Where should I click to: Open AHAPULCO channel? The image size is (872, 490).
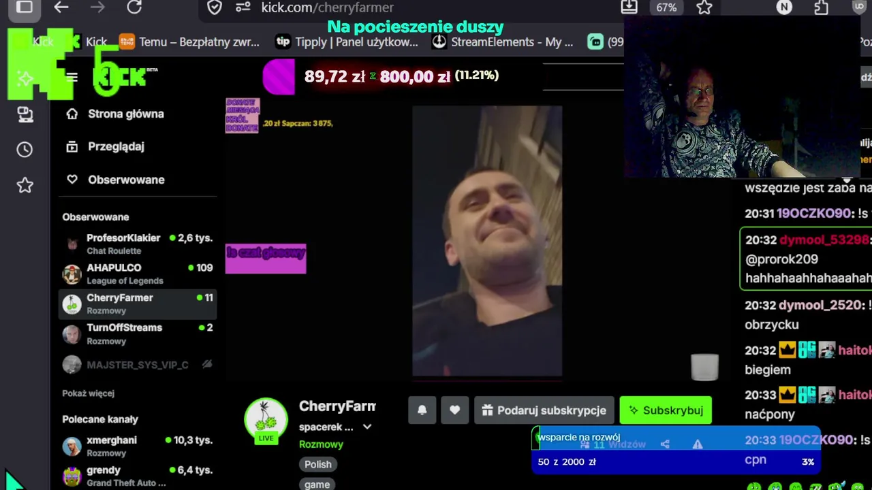[138, 274]
